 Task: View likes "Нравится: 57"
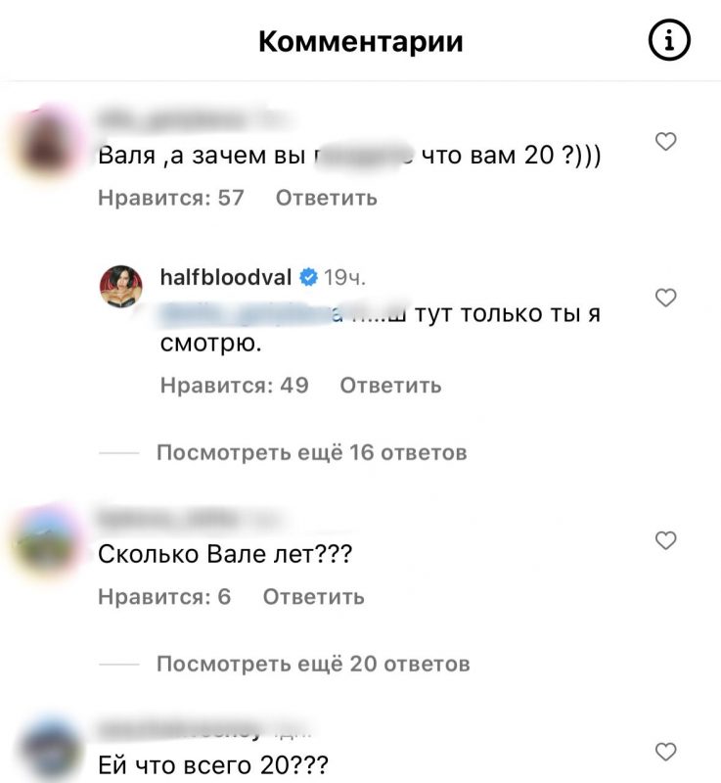(171, 198)
